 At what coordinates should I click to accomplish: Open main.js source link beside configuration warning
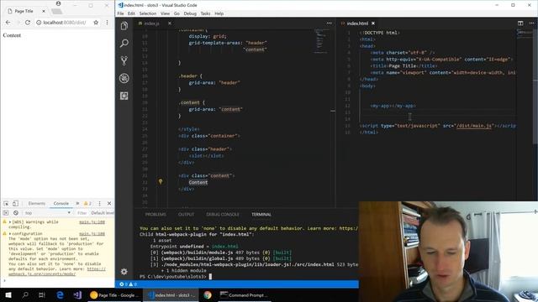pyautogui.click(x=92, y=234)
